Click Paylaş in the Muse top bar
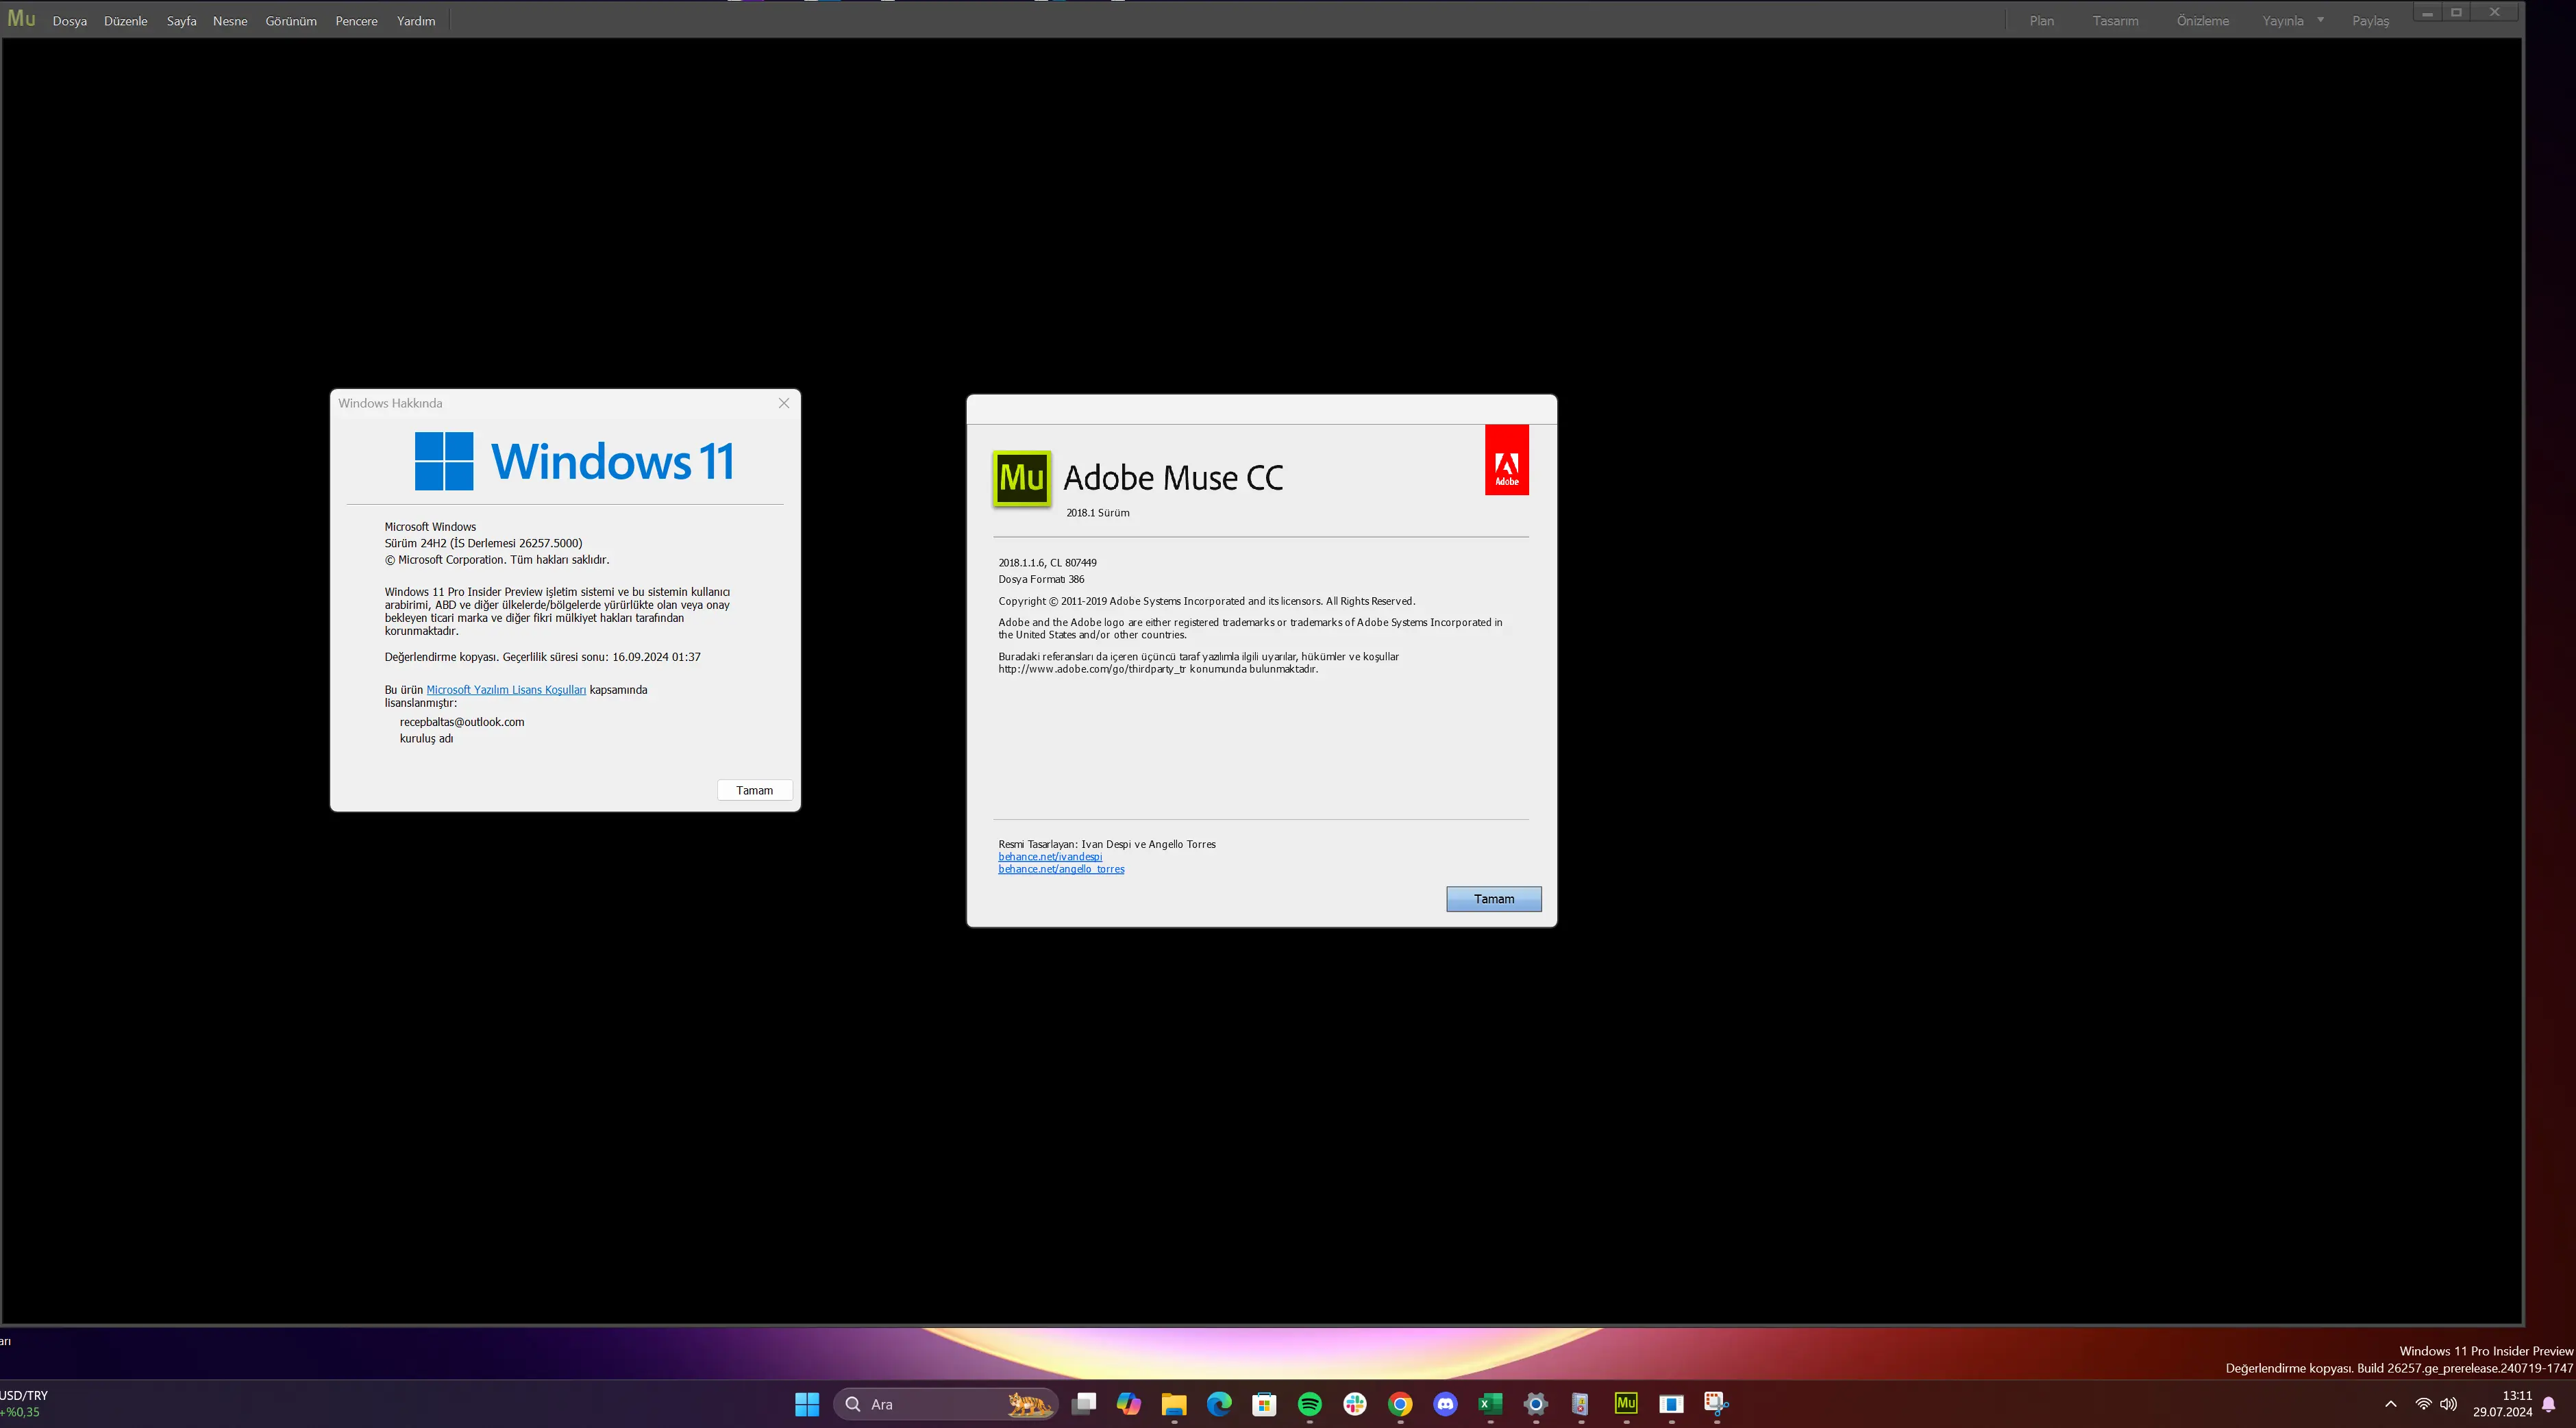Image resolution: width=2576 pixels, height=1428 pixels. tap(2371, 21)
